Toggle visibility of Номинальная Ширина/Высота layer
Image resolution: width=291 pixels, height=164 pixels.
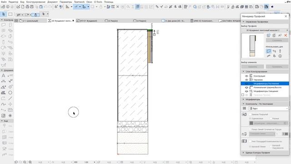[246, 87]
